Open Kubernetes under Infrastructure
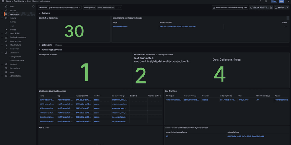Image resolution: width=291 pixels, height=145 pixels. [x=14, y=49]
